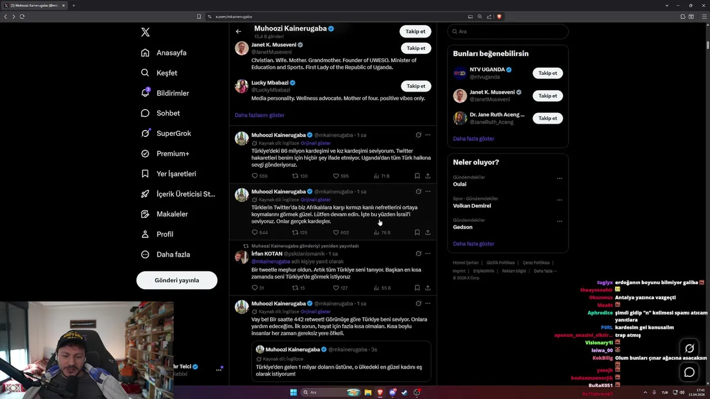710x399 pixels.
Task: Bookmark the 'Türklerin Twitter'da' post
Action: tap(417, 233)
